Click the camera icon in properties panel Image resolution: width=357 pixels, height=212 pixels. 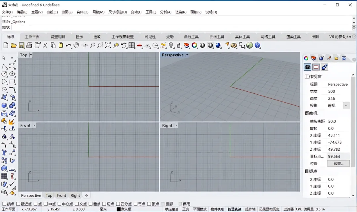[308, 67]
